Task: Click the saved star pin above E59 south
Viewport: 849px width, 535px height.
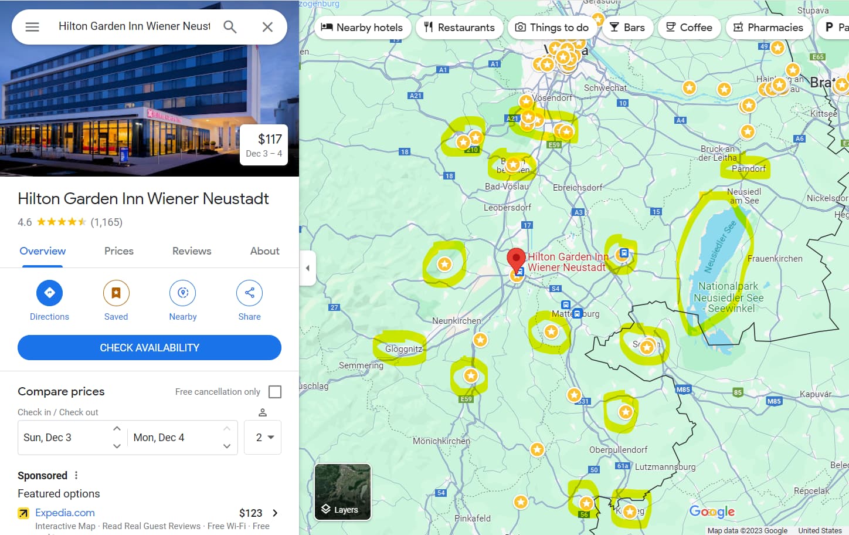Action: (471, 375)
